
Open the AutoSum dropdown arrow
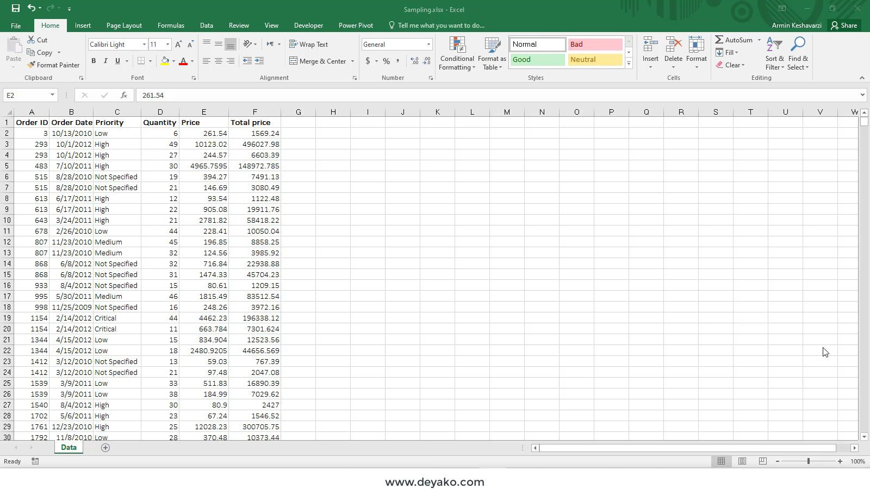759,40
